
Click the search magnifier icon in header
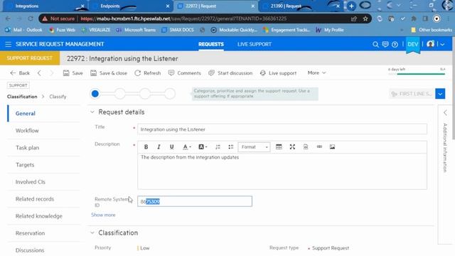[375, 44]
